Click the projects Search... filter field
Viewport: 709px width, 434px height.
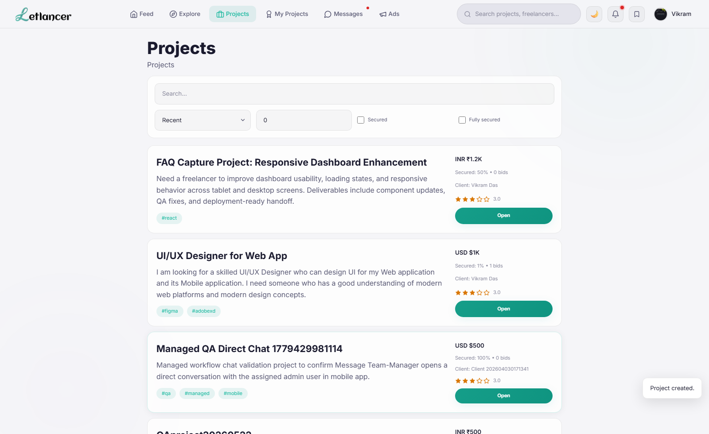[x=354, y=94]
